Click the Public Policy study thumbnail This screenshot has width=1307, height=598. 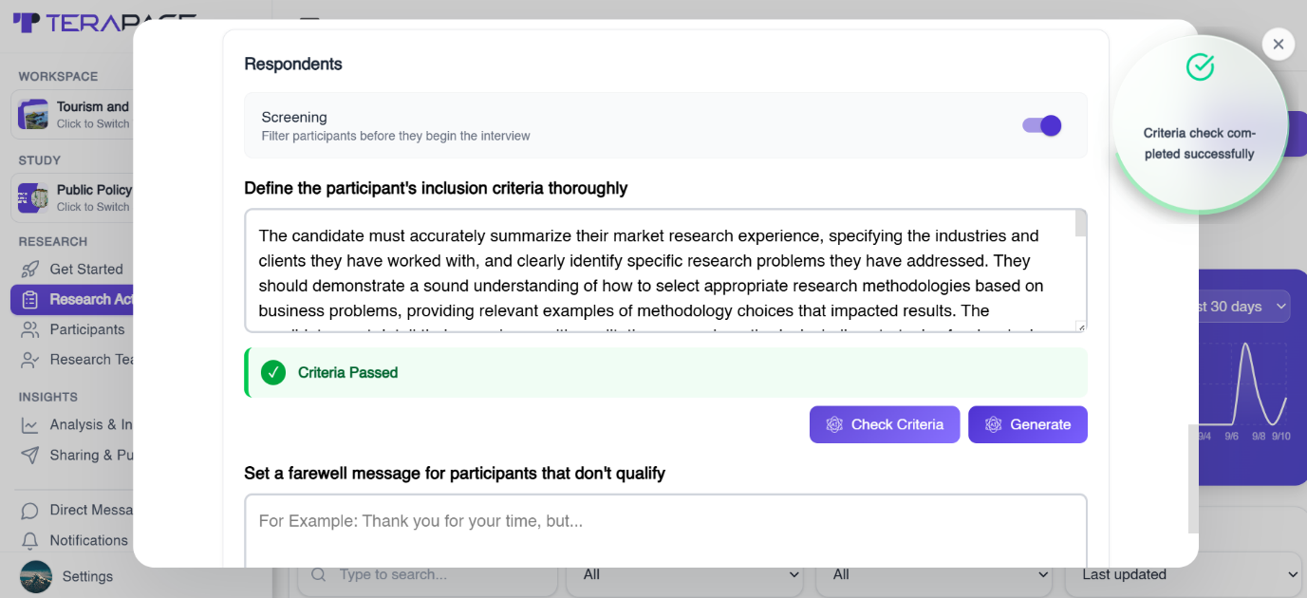tap(33, 197)
